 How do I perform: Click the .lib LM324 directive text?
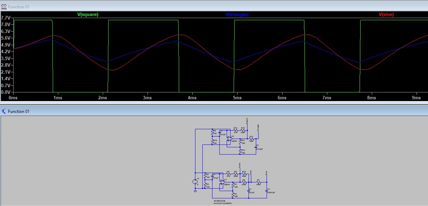220,201
